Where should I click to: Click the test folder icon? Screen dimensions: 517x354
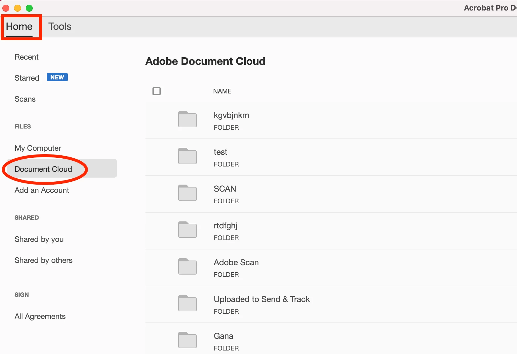tap(188, 156)
